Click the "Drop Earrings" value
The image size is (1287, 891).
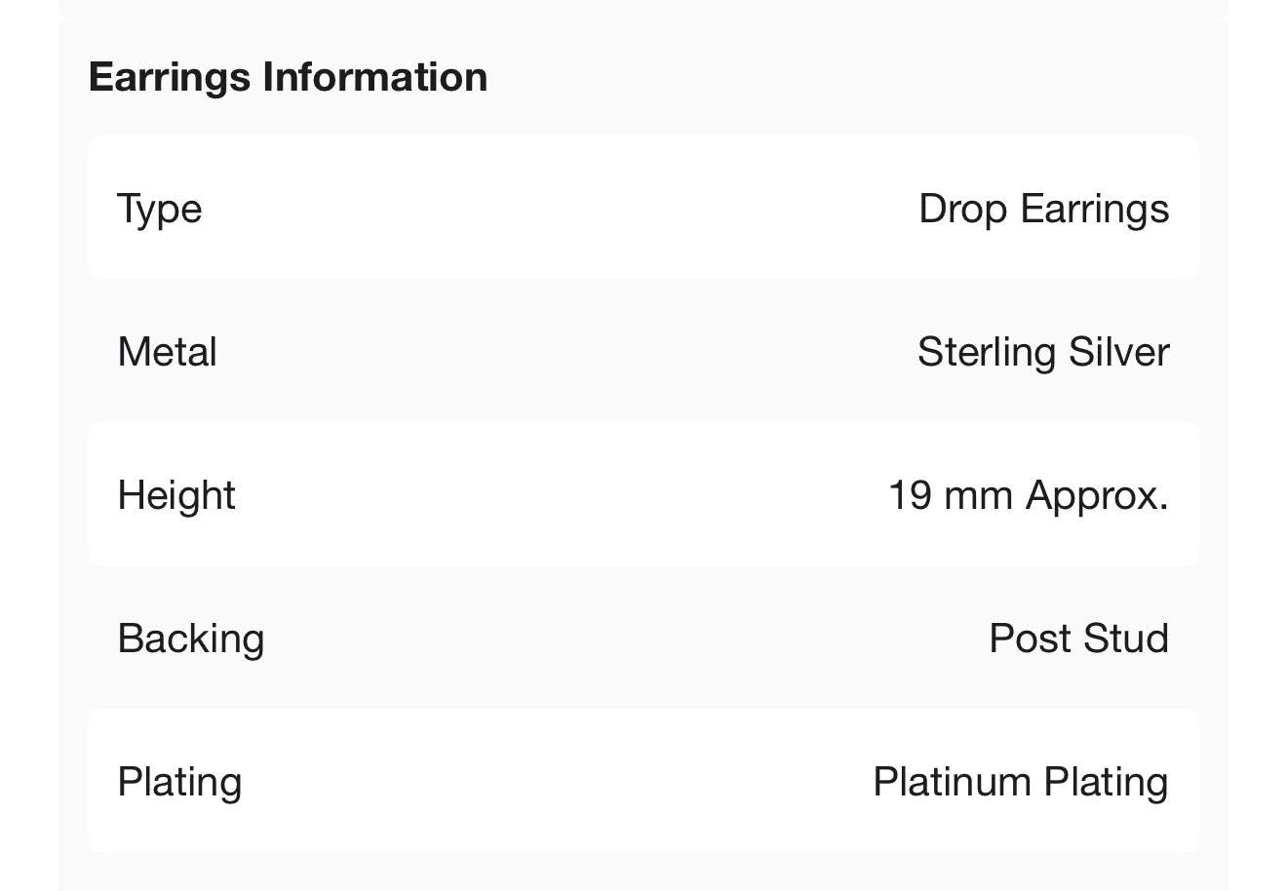point(1043,209)
